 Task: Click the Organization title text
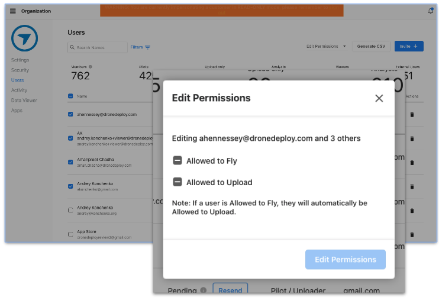36,11
